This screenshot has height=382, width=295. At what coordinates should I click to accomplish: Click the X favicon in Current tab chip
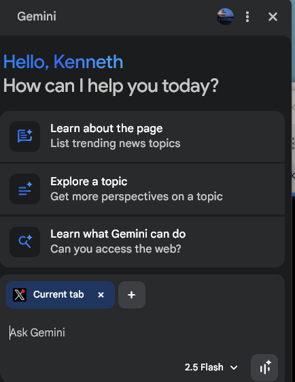point(20,295)
